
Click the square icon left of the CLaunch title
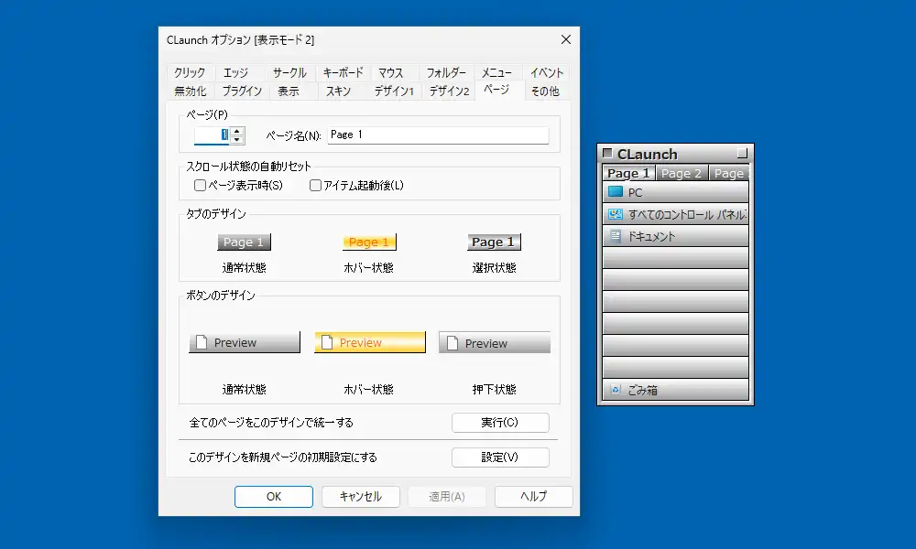pos(607,154)
